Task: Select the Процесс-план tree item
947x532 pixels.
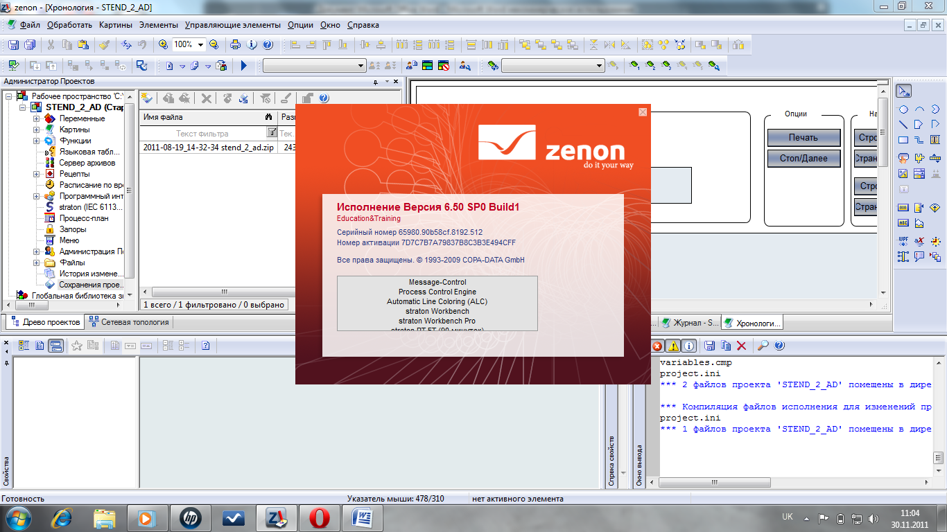Action: pos(84,218)
